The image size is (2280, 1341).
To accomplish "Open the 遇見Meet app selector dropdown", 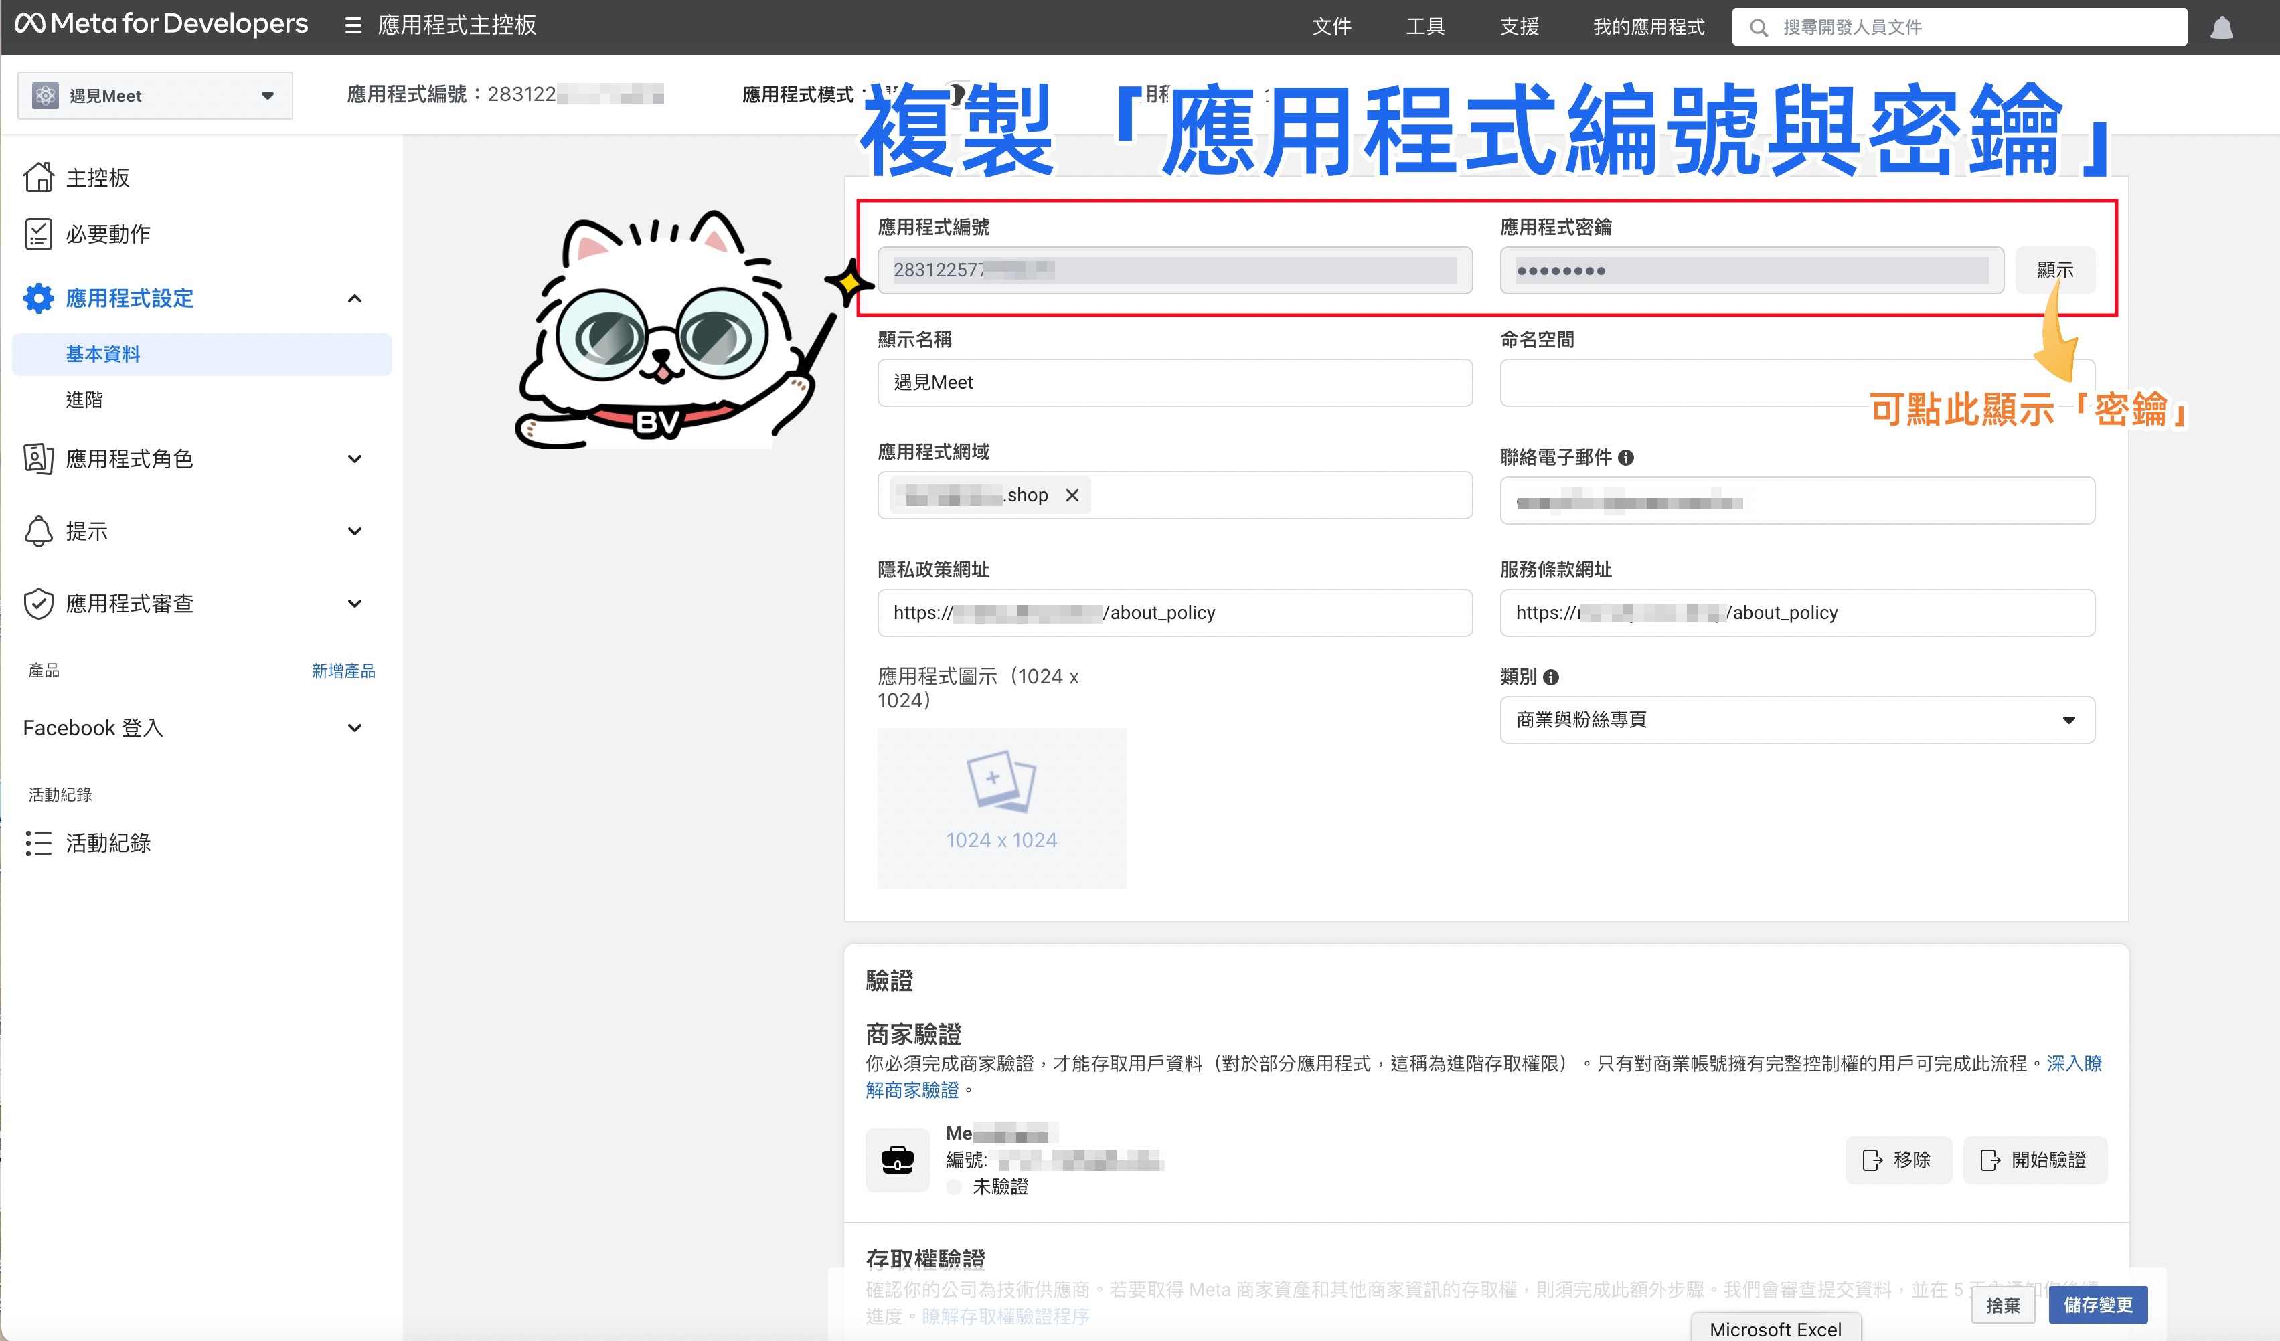I will pos(155,96).
